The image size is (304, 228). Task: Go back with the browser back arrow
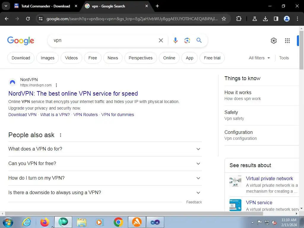(x=7, y=19)
